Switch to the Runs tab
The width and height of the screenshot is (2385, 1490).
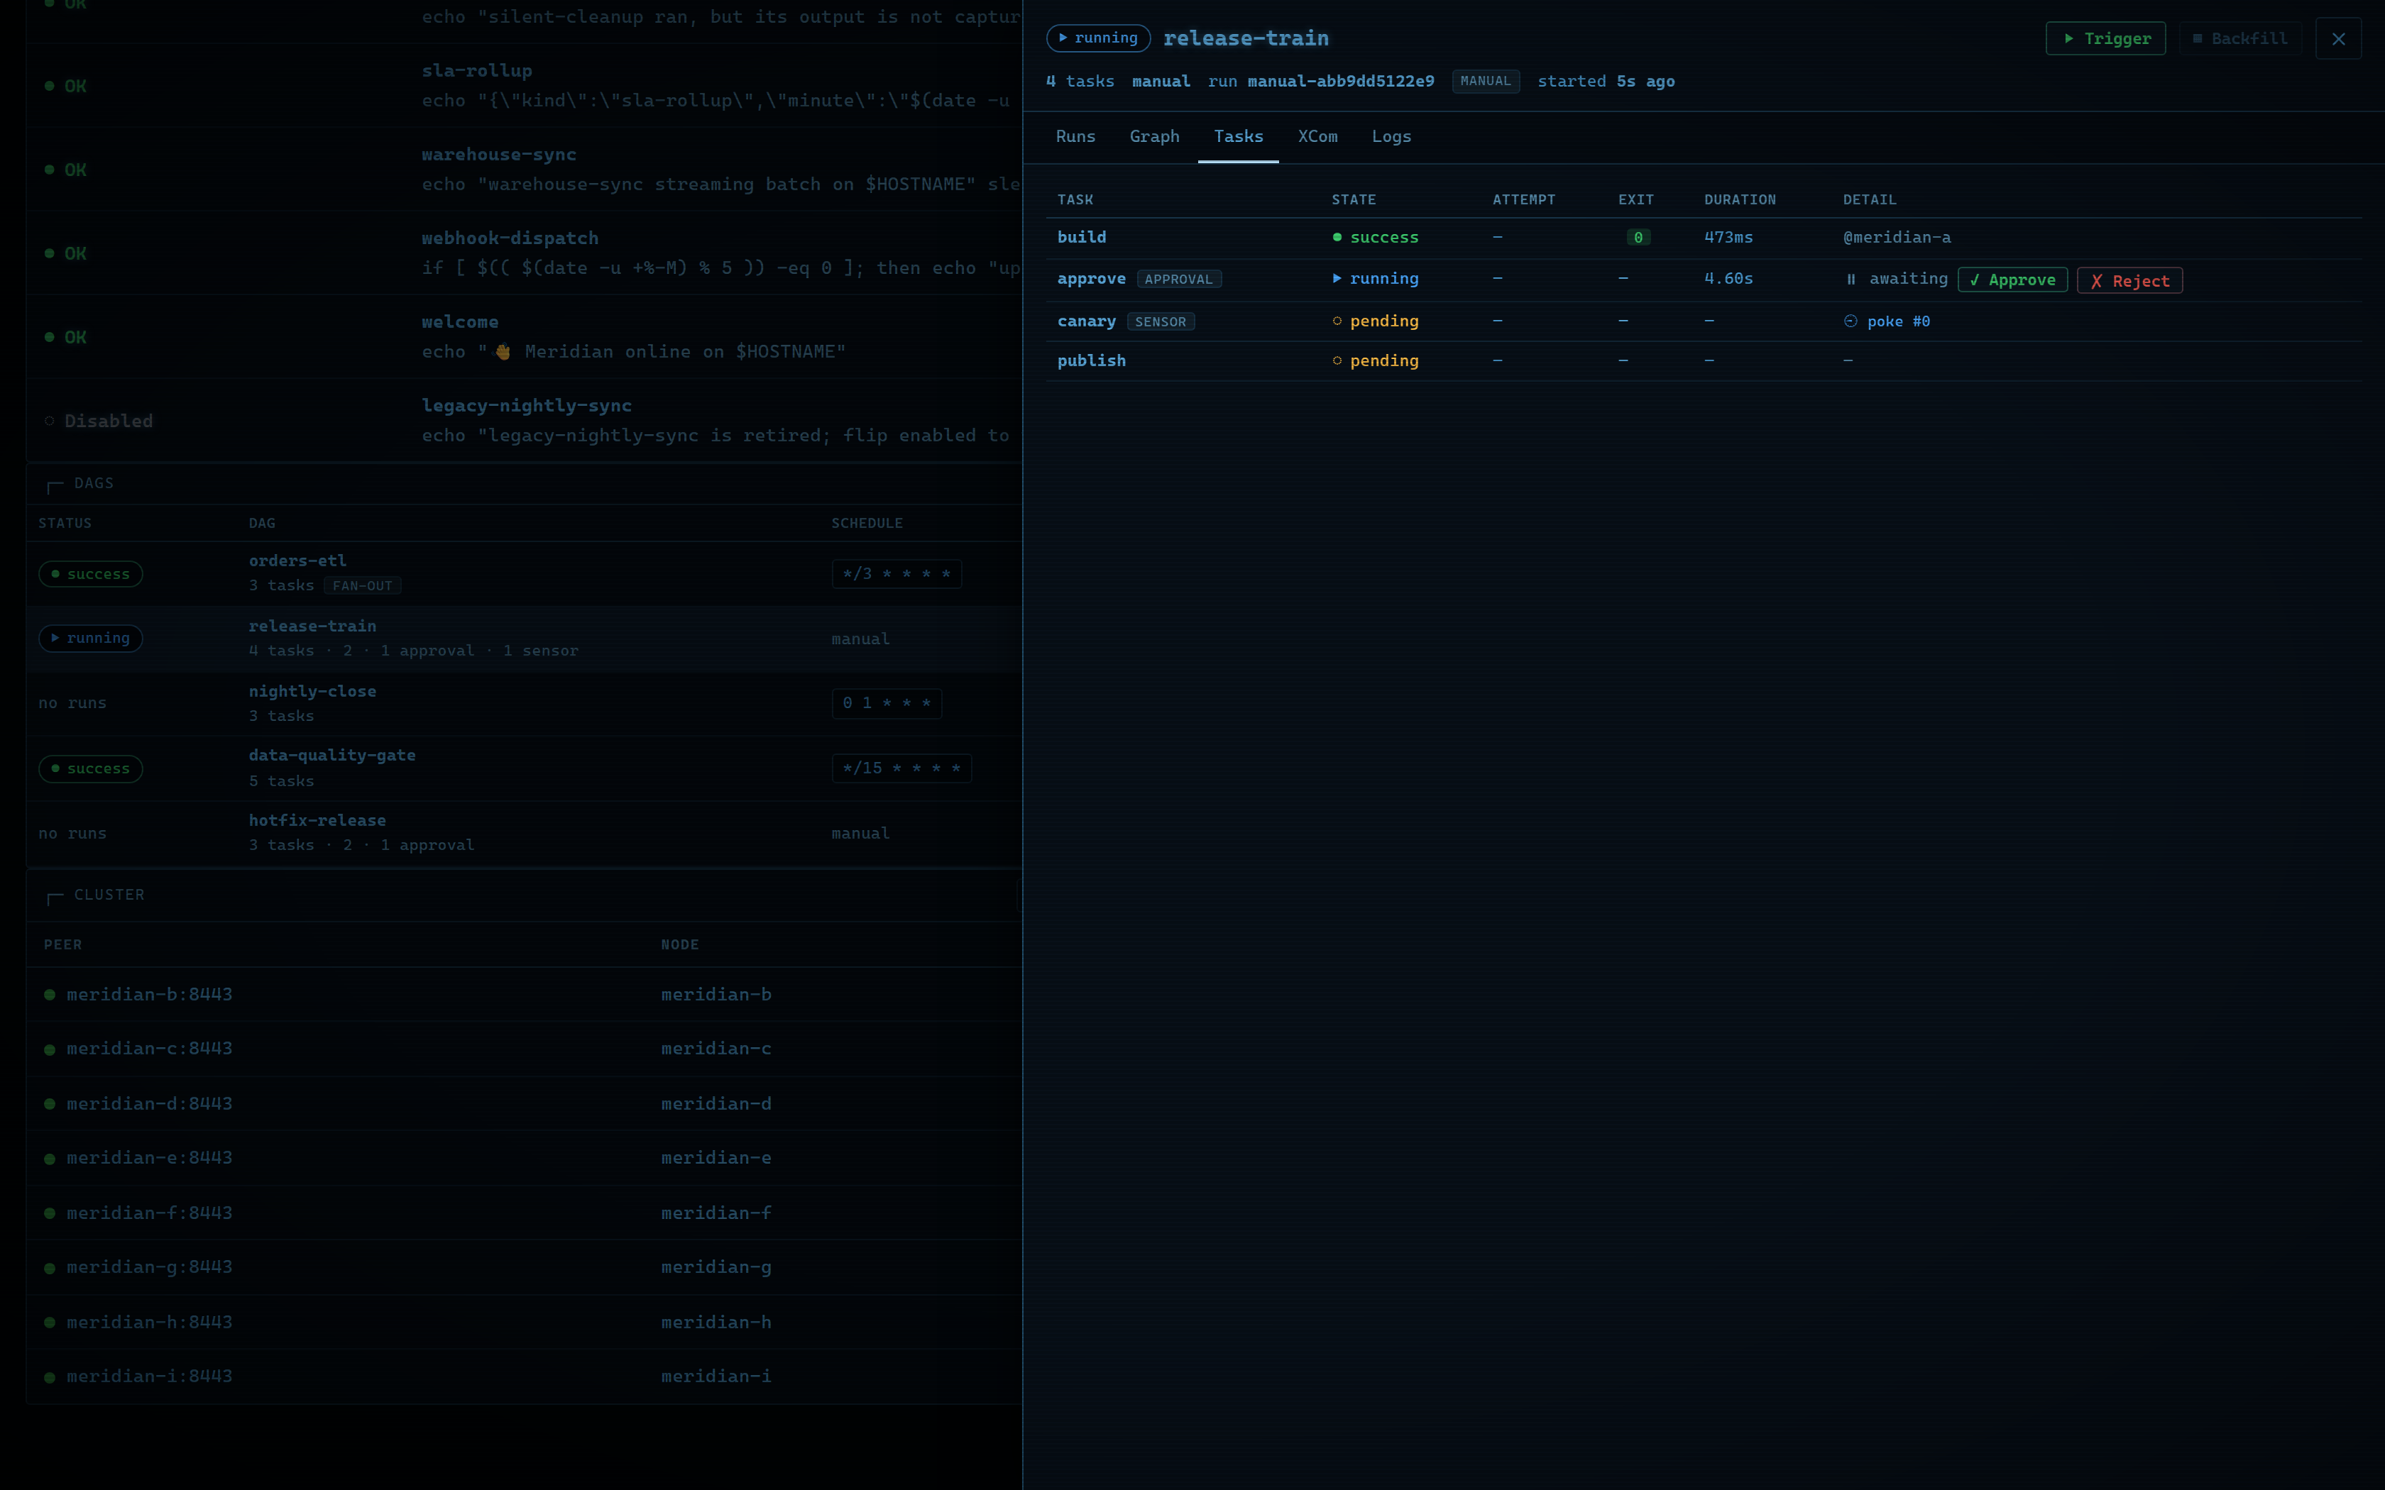point(1075,137)
